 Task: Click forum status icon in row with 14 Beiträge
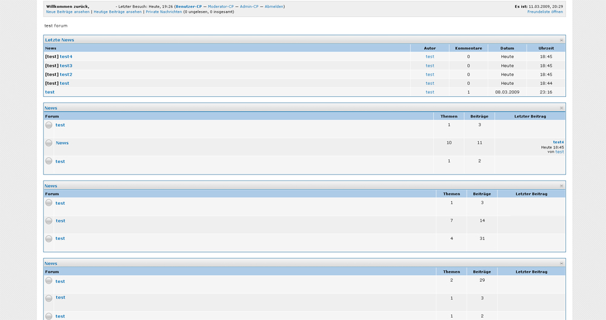(x=48, y=221)
